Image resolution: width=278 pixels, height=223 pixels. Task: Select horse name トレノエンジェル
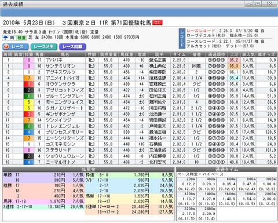coord(63,126)
